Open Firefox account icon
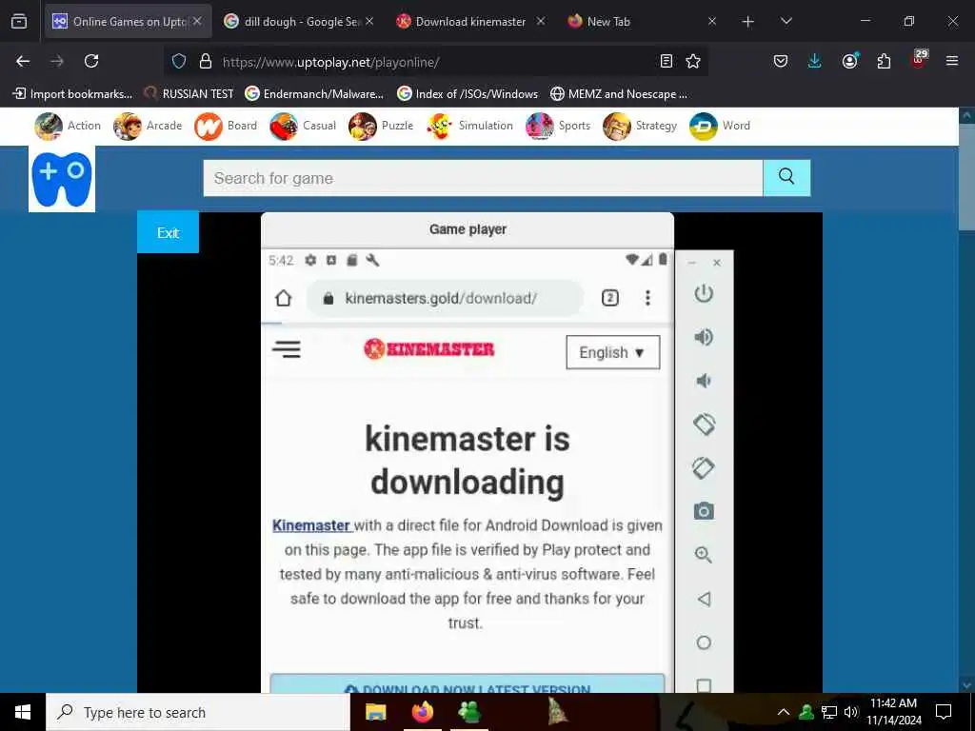975x731 pixels. pyautogui.click(x=849, y=60)
